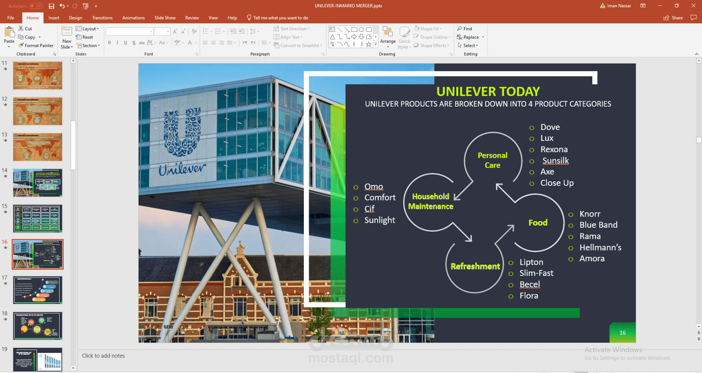Open the Paragraph dialog launcher
This screenshot has height=373, width=702.
(323, 54)
